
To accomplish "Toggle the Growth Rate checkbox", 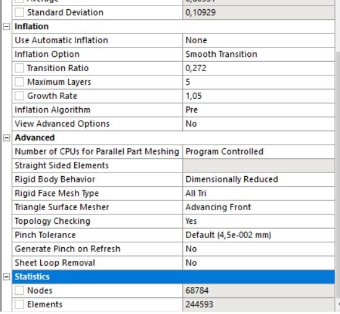I will point(19,96).
